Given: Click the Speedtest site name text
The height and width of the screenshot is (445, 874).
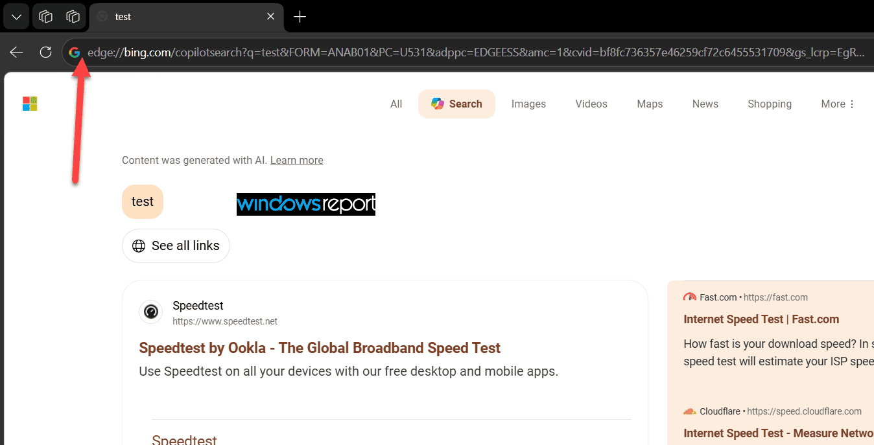Looking at the screenshot, I should point(198,306).
